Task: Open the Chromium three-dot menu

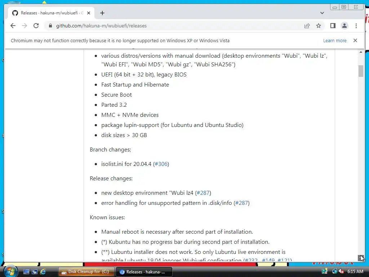Action: pos(356,26)
